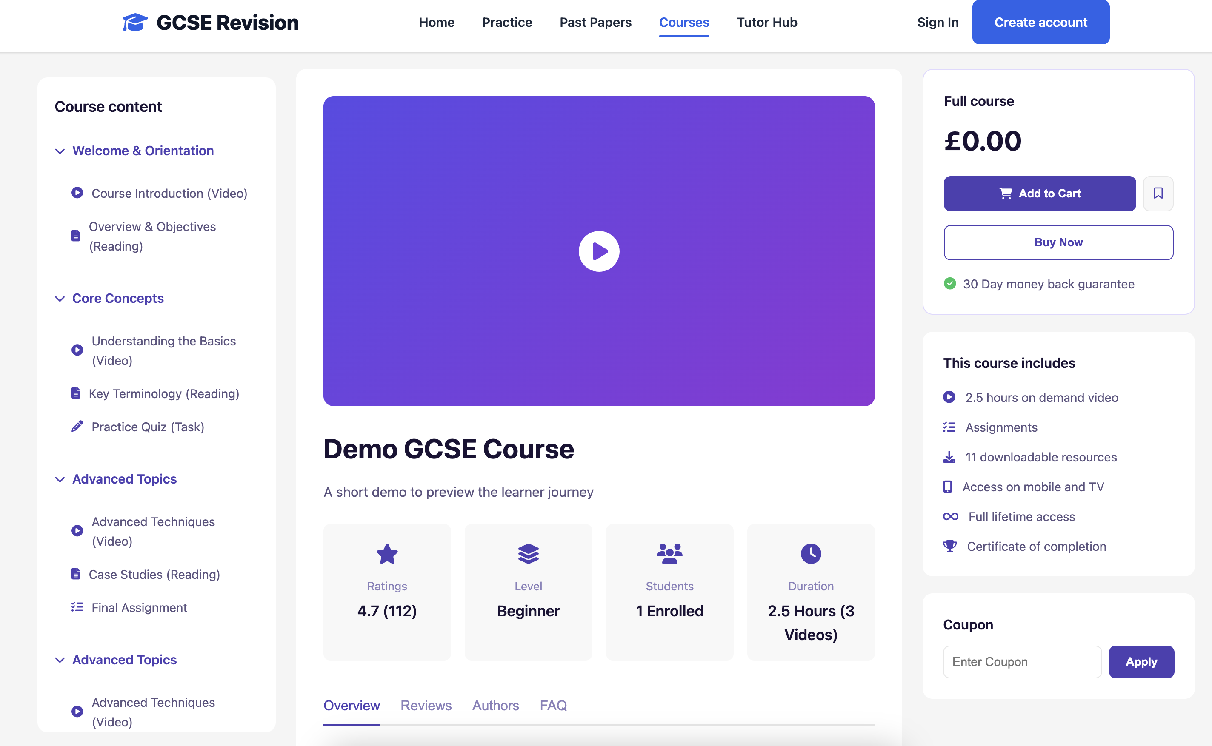The width and height of the screenshot is (1212, 746).
Task: Click the clock icon above Duration
Action: pyautogui.click(x=810, y=554)
